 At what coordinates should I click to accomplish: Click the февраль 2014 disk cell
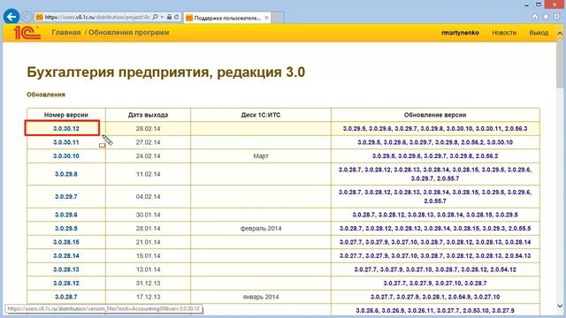(261, 229)
